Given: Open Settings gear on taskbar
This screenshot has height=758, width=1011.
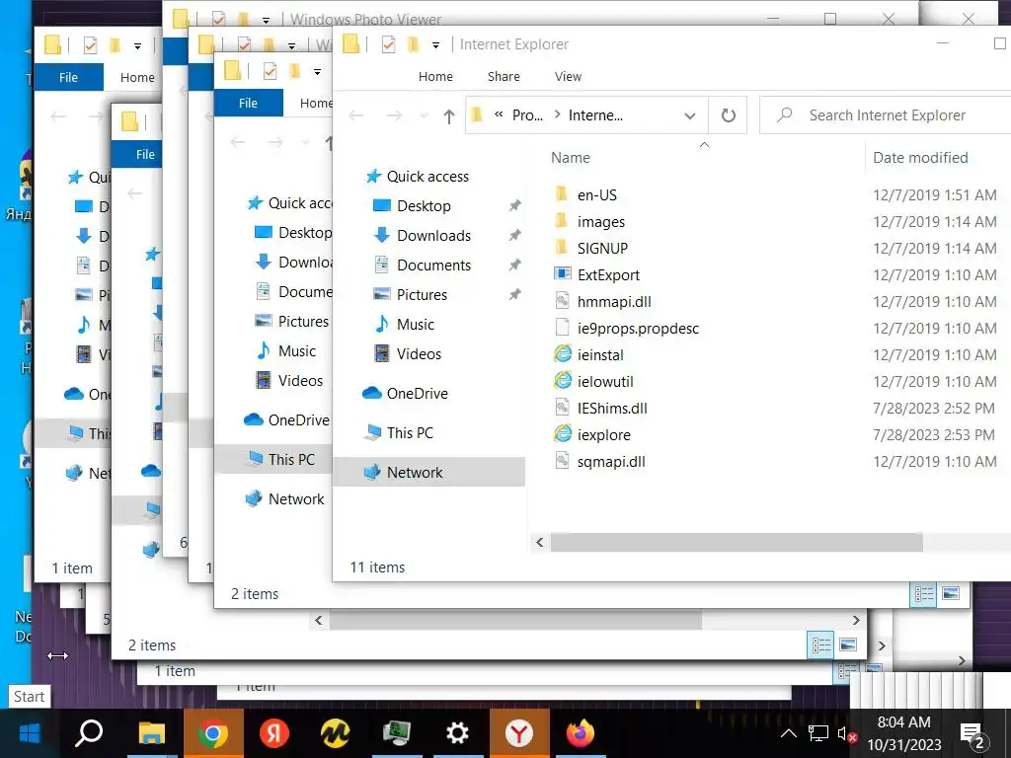Looking at the screenshot, I should click(457, 733).
